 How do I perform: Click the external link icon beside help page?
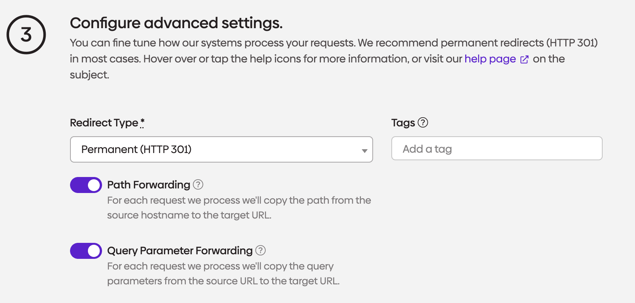pos(524,59)
